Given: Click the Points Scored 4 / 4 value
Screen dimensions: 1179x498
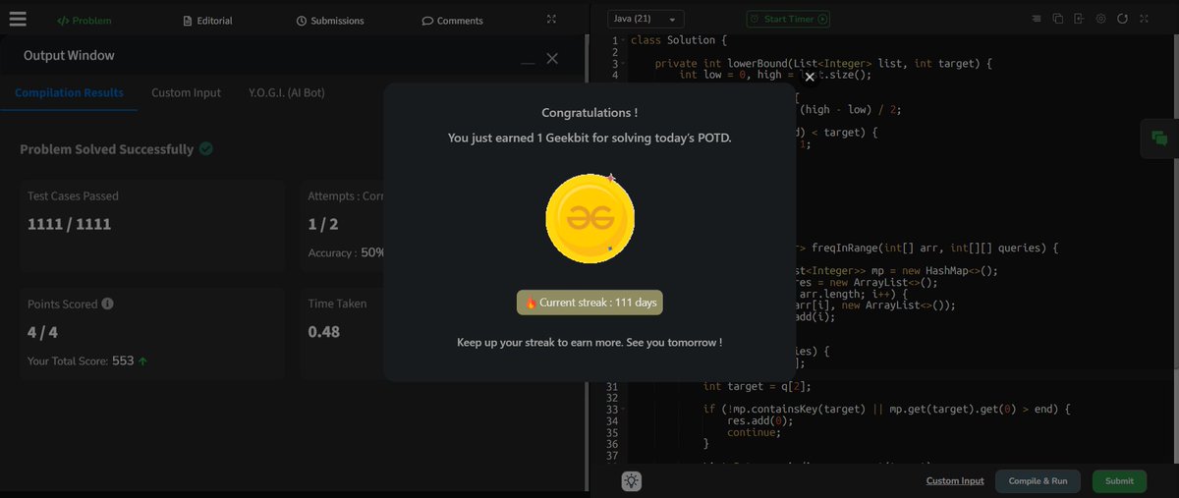Looking at the screenshot, I should [x=44, y=332].
